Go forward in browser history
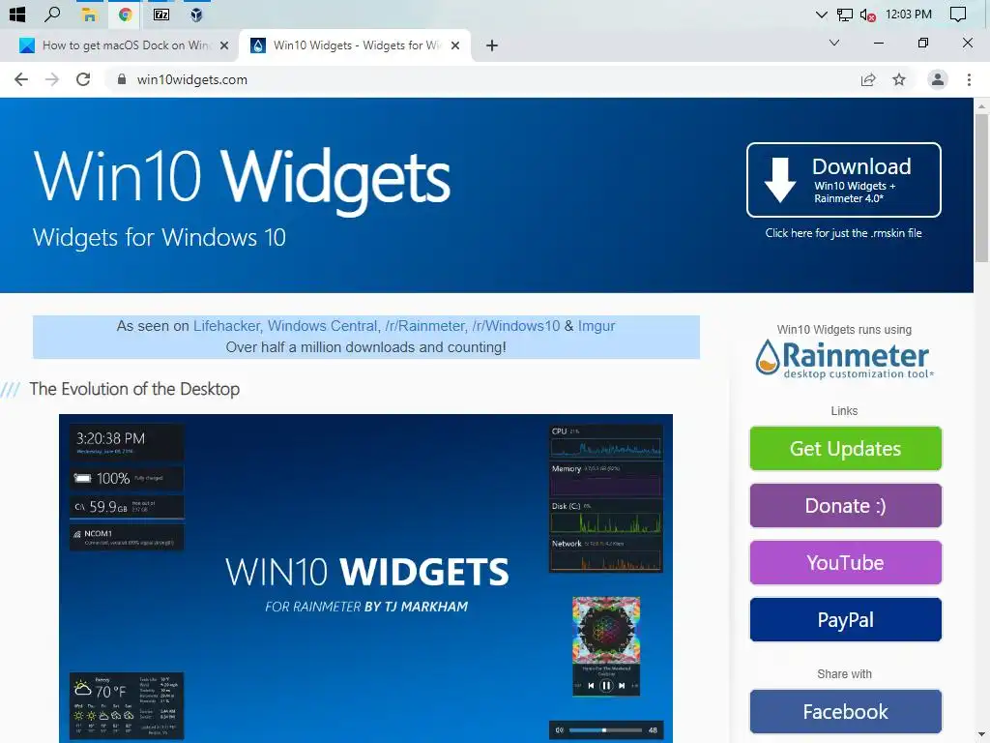The width and height of the screenshot is (990, 743). pyautogui.click(x=52, y=79)
